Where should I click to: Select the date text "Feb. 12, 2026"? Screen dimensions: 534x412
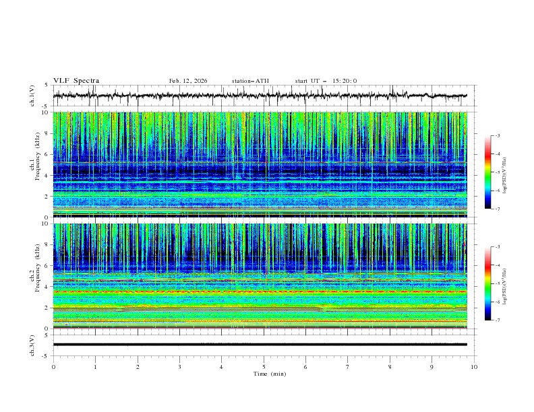pyautogui.click(x=188, y=81)
